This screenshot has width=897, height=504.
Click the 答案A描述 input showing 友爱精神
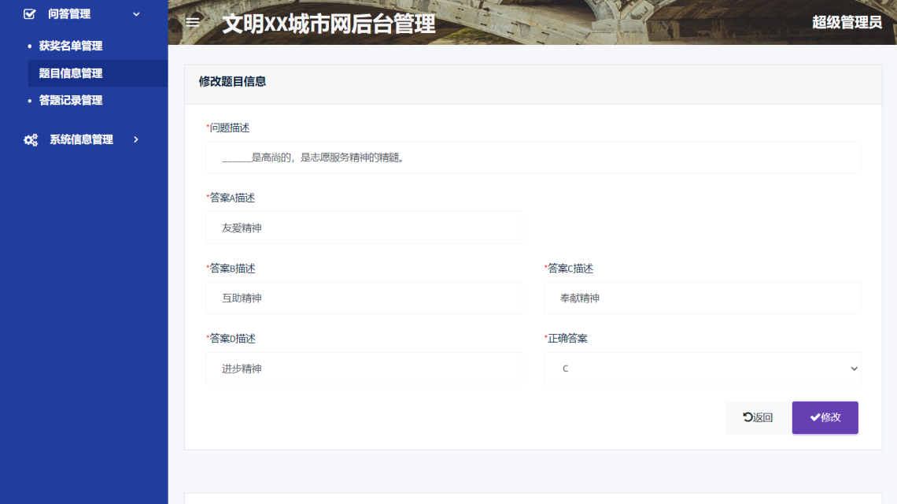click(364, 228)
